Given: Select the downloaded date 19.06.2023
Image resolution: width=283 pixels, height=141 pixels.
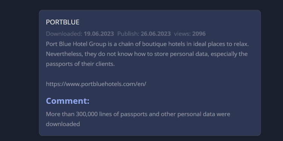Looking at the screenshot, I should tap(99, 33).
